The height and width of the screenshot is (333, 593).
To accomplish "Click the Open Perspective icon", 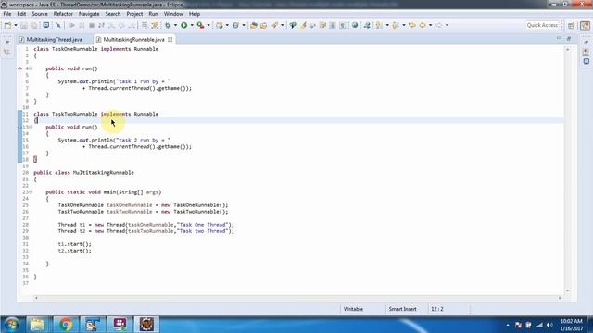I will [x=571, y=25].
